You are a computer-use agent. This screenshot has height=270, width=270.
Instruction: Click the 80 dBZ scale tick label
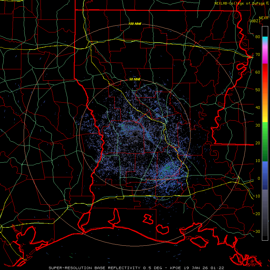[x=258, y=37]
